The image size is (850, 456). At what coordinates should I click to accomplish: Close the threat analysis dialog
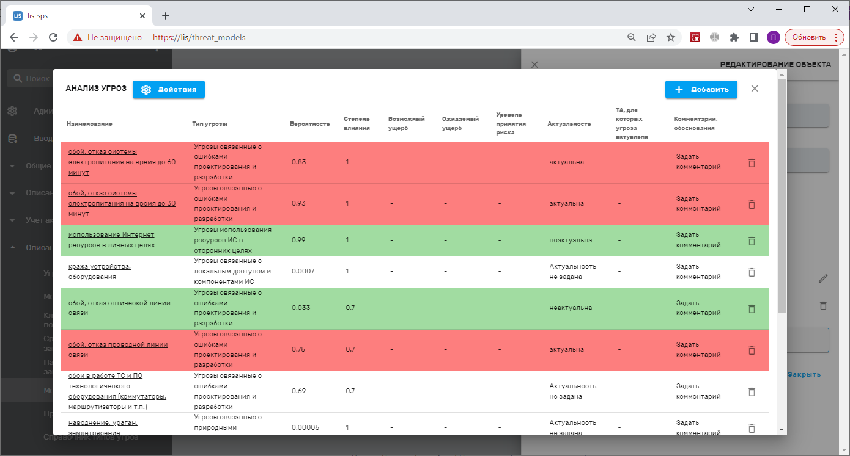pyautogui.click(x=755, y=89)
